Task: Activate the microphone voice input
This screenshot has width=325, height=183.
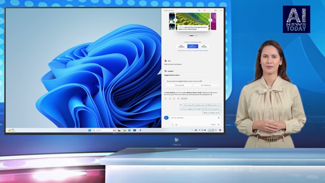Action: coord(219,118)
